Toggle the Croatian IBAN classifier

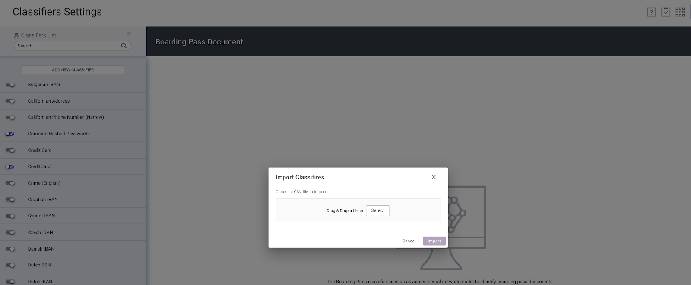10,200
